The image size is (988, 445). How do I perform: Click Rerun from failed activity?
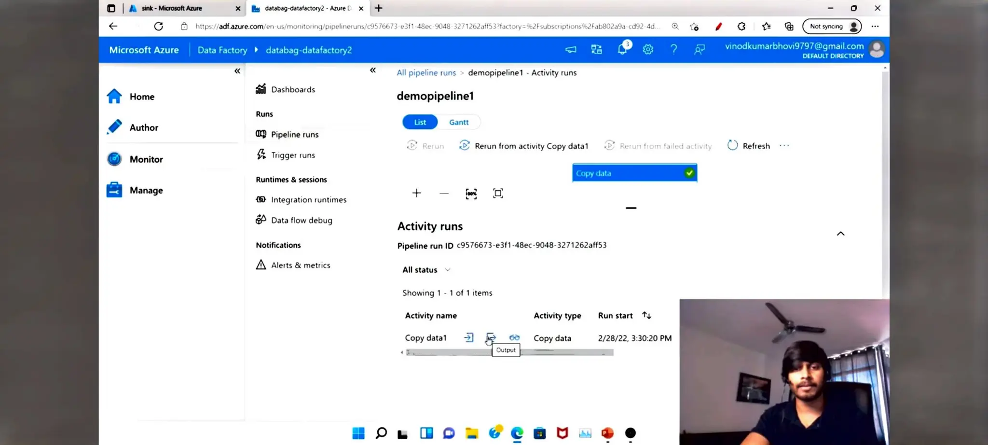(658, 146)
